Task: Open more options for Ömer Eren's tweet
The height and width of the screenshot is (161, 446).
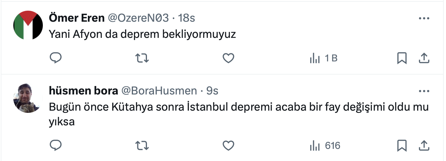Action: pyautogui.click(x=423, y=18)
